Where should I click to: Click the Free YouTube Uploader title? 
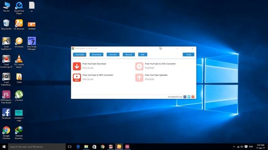156,75
